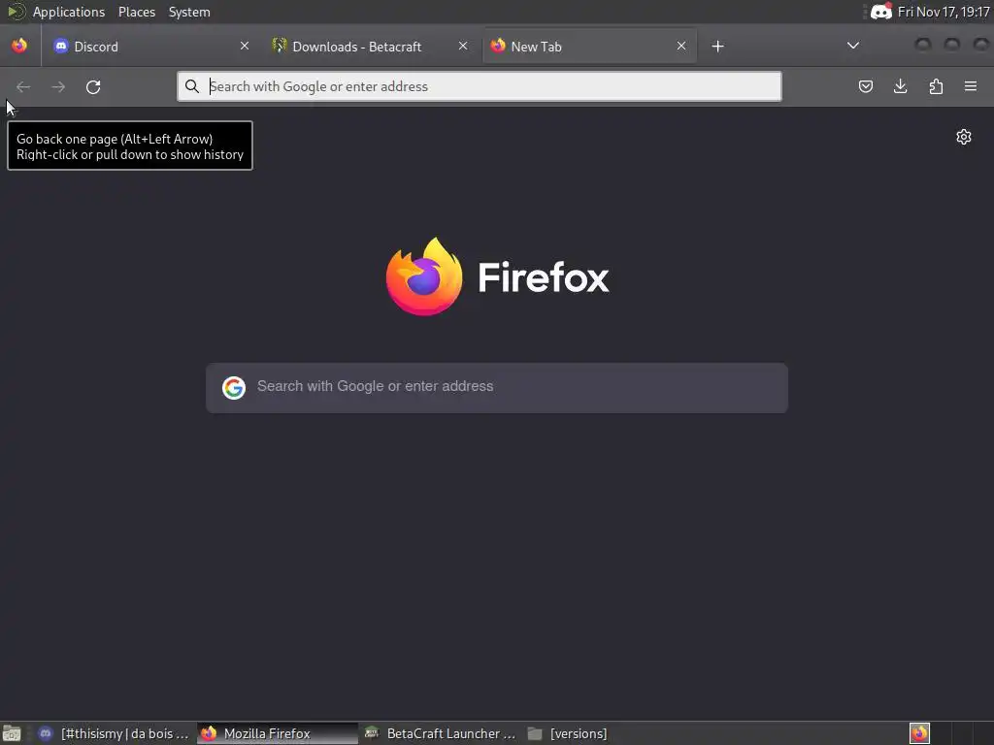Open the Extensions puzzle icon

(936, 86)
